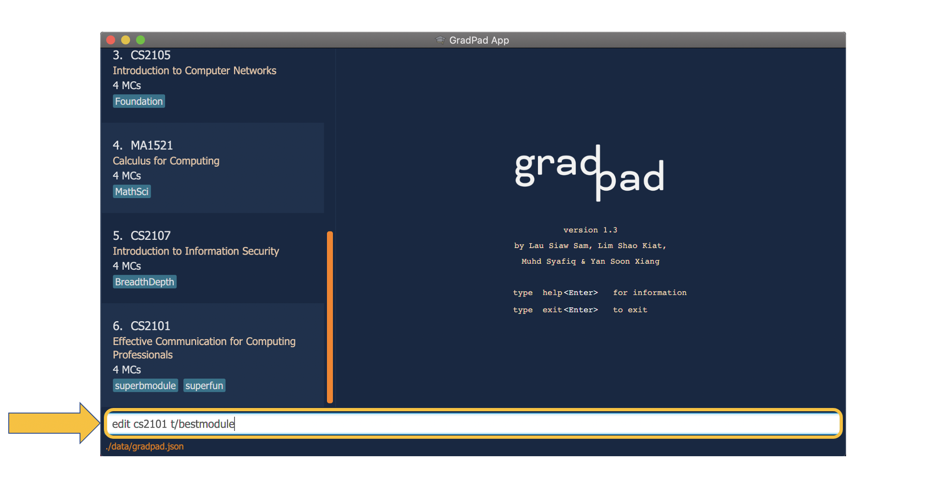The height and width of the screenshot is (487, 950).
Task: Click 'Muhd Syafiq & Yan Soon Xiang' text
Action: 590,261
